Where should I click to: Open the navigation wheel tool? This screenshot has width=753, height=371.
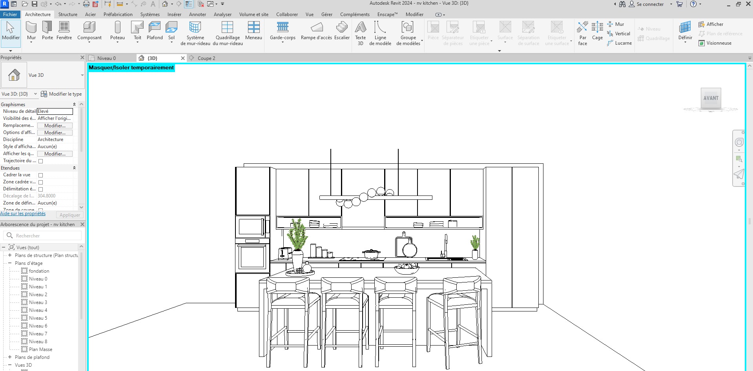pyautogui.click(x=739, y=142)
